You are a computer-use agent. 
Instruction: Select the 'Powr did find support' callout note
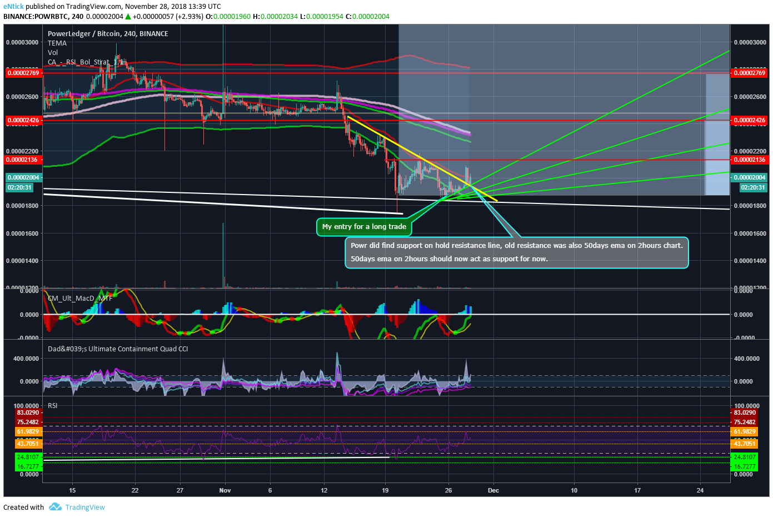(x=517, y=252)
